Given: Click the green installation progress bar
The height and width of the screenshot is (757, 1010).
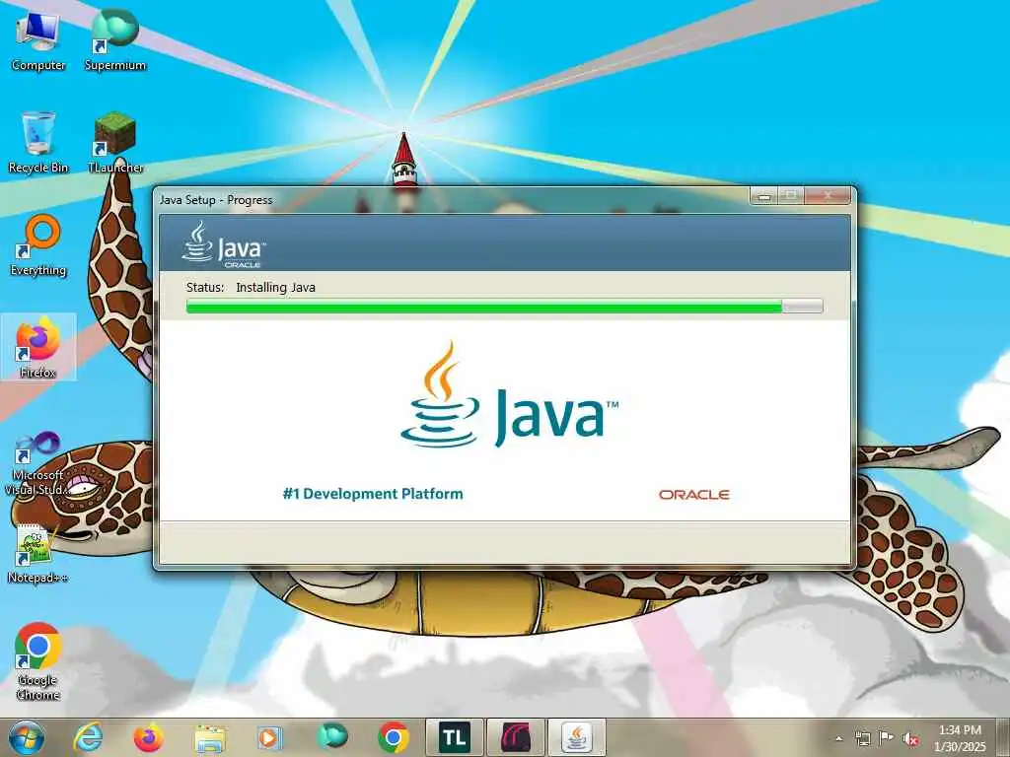Looking at the screenshot, I should tap(504, 307).
